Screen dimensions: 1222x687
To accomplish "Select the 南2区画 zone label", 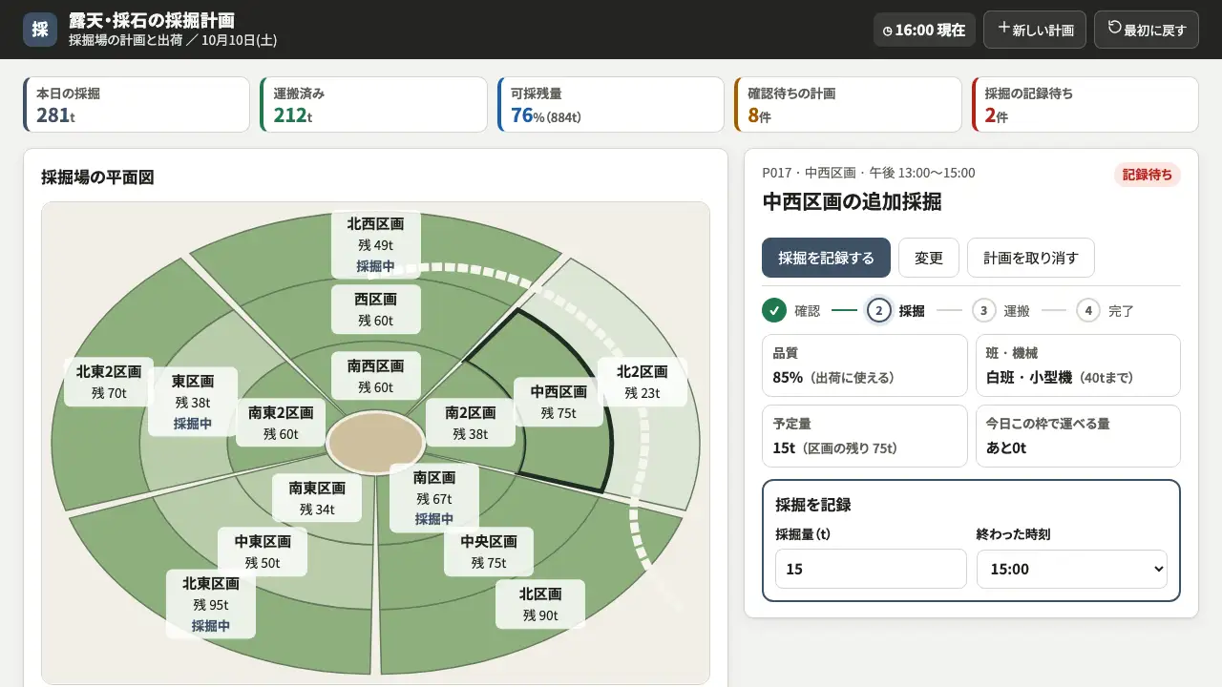I will point(470,423).
